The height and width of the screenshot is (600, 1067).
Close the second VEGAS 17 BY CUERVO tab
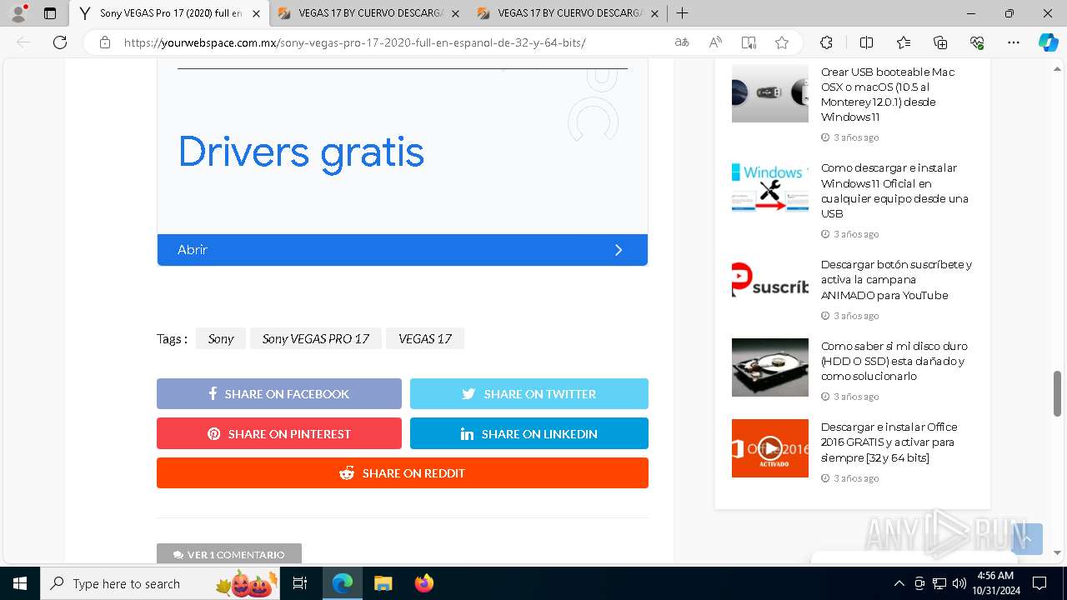click(456, 13)
